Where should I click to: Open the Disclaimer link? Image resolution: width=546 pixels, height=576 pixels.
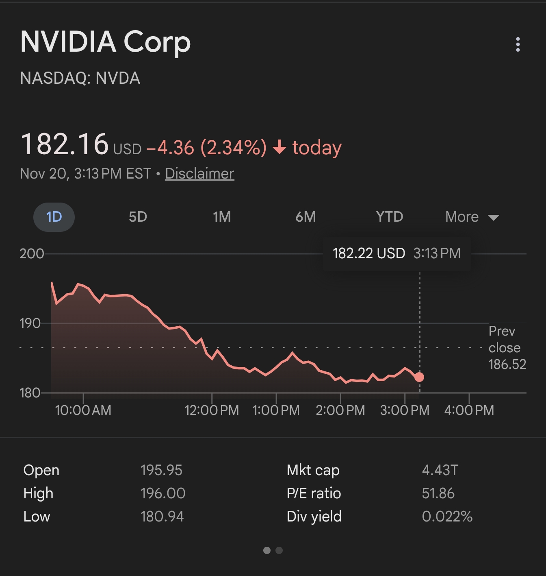coord(199,174)
